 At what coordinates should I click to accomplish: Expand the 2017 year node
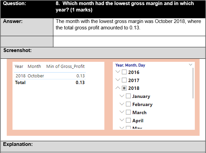tap(118, 80)
